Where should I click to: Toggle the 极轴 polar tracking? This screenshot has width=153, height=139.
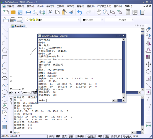71,136
